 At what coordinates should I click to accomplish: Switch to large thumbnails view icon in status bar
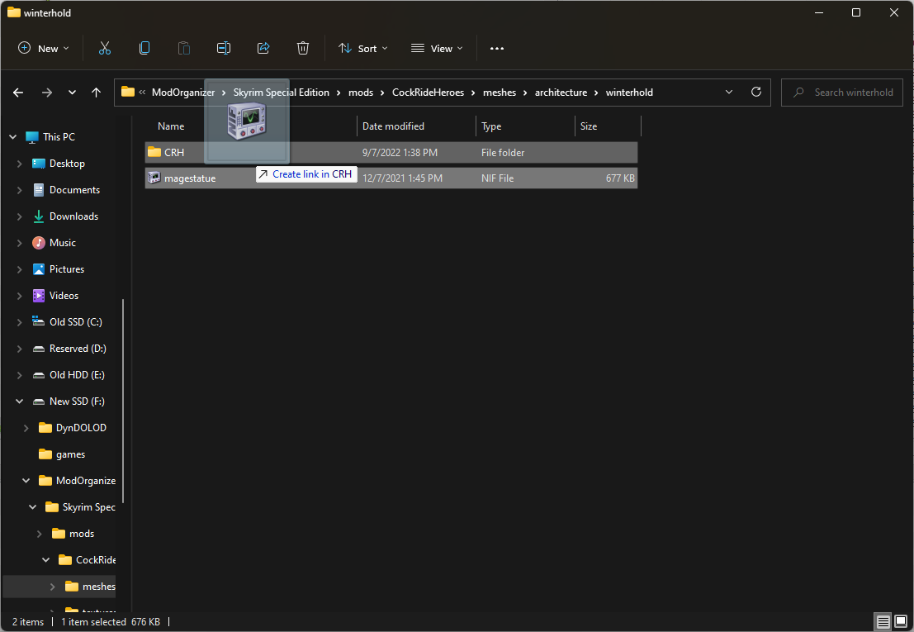[901, 621]
